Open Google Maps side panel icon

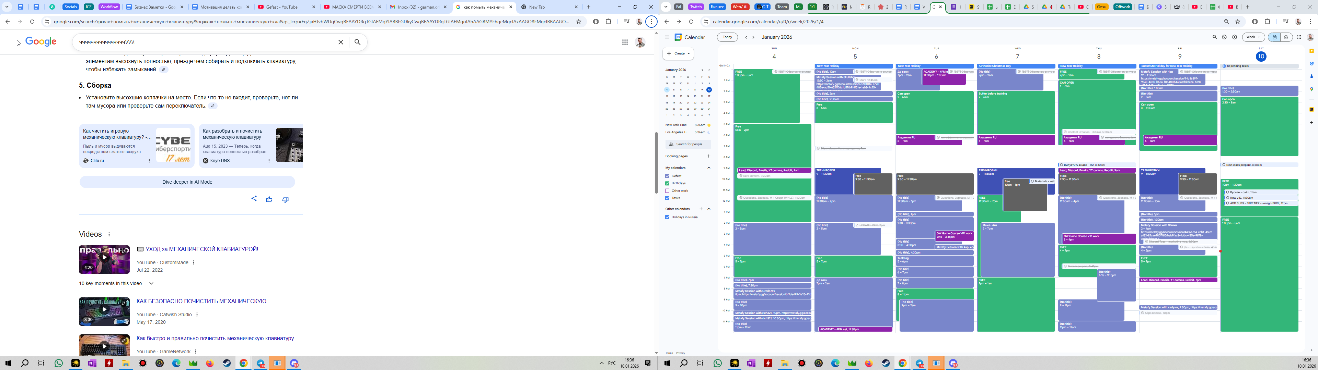(1311, 89)
